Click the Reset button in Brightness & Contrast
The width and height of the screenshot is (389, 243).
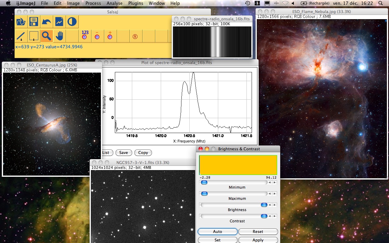pyautogui.click(x=258, y=231)
